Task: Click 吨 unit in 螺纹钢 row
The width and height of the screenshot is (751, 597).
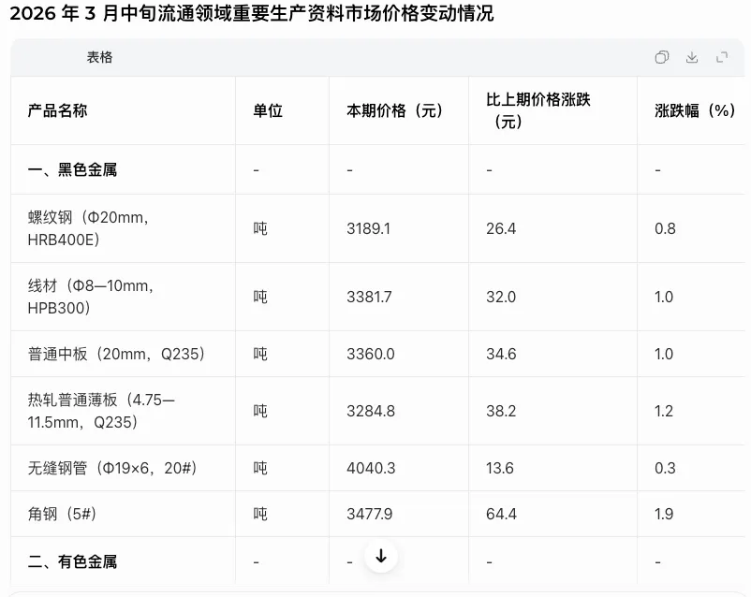Action: click(x=260, y=228)
